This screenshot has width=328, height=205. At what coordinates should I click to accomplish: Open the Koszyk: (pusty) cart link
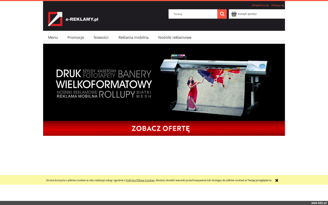tap(247, 14)
